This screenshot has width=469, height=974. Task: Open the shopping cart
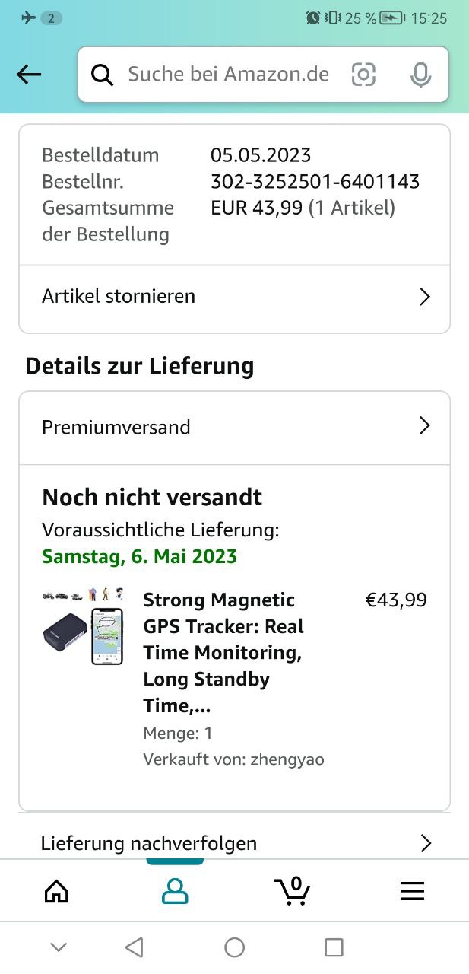point(293,891)
